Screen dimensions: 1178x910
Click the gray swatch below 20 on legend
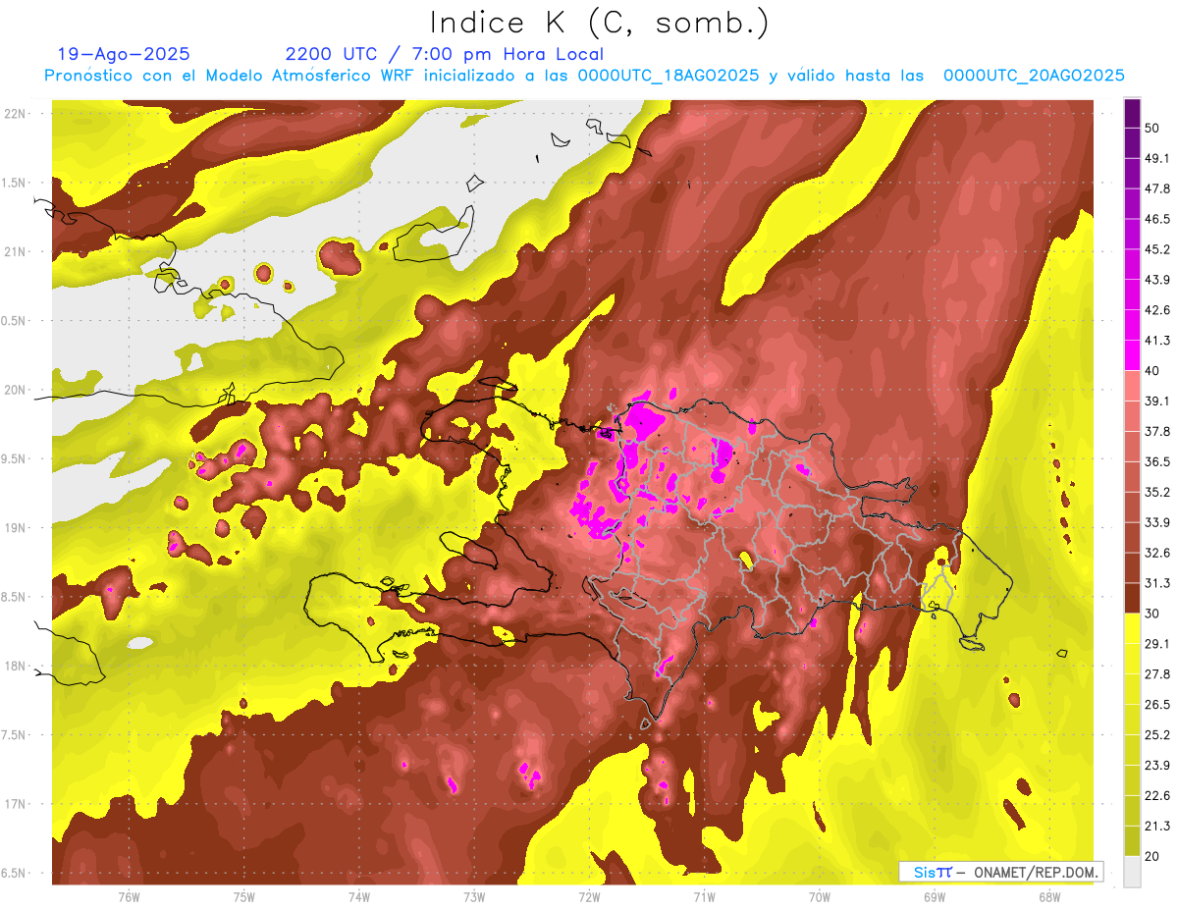[x=1132, y=872]
